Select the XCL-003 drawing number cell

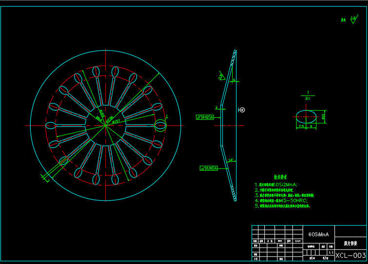pyautogui.click(x=350, y=256)
